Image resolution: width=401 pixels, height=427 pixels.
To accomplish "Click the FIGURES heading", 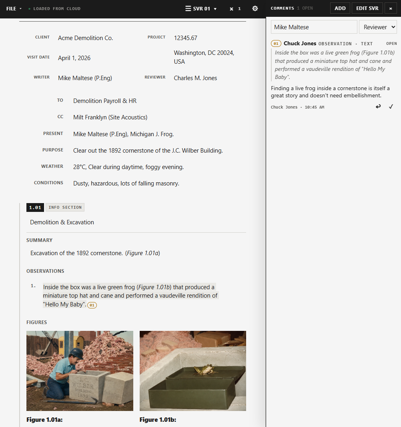I will pos(36,322).
